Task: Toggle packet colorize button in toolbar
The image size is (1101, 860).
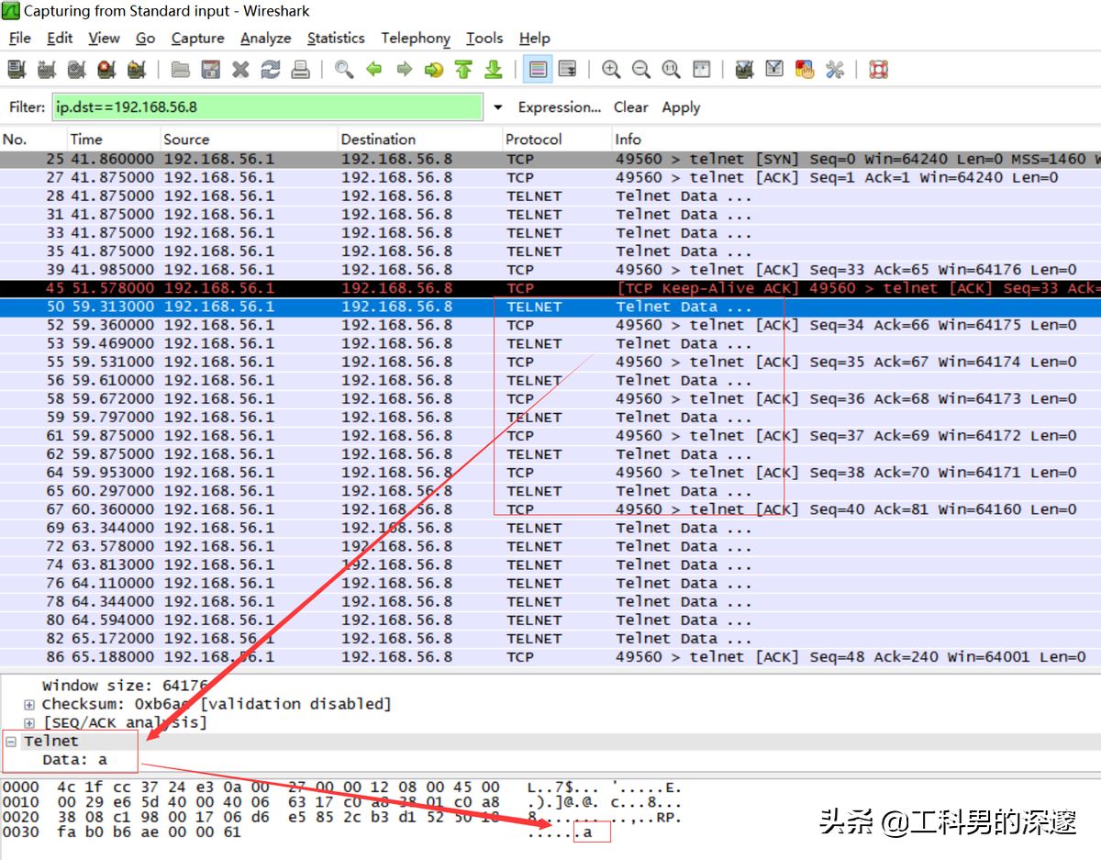Action: point(538,70)
